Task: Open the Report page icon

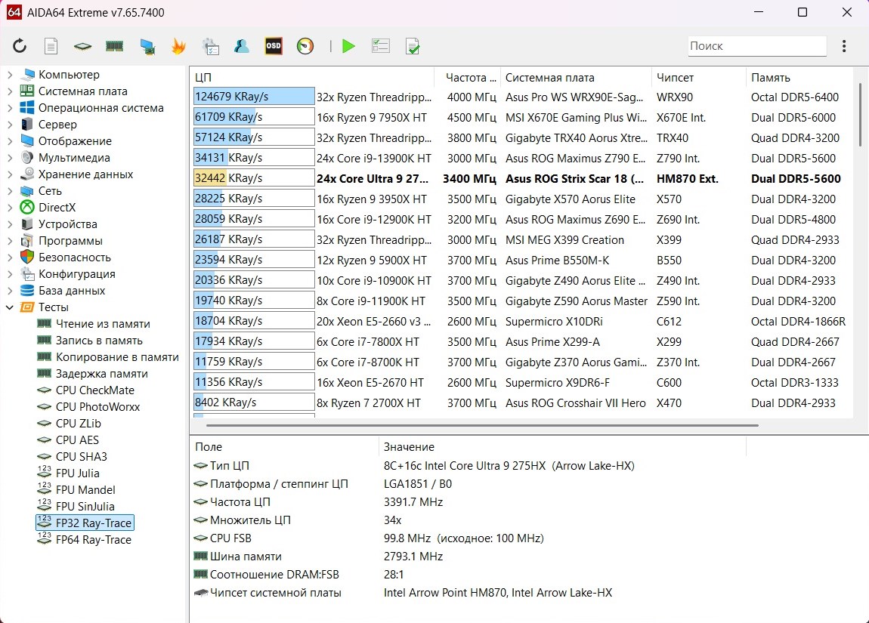Action: pyautogui.click(x=51, y=46)
